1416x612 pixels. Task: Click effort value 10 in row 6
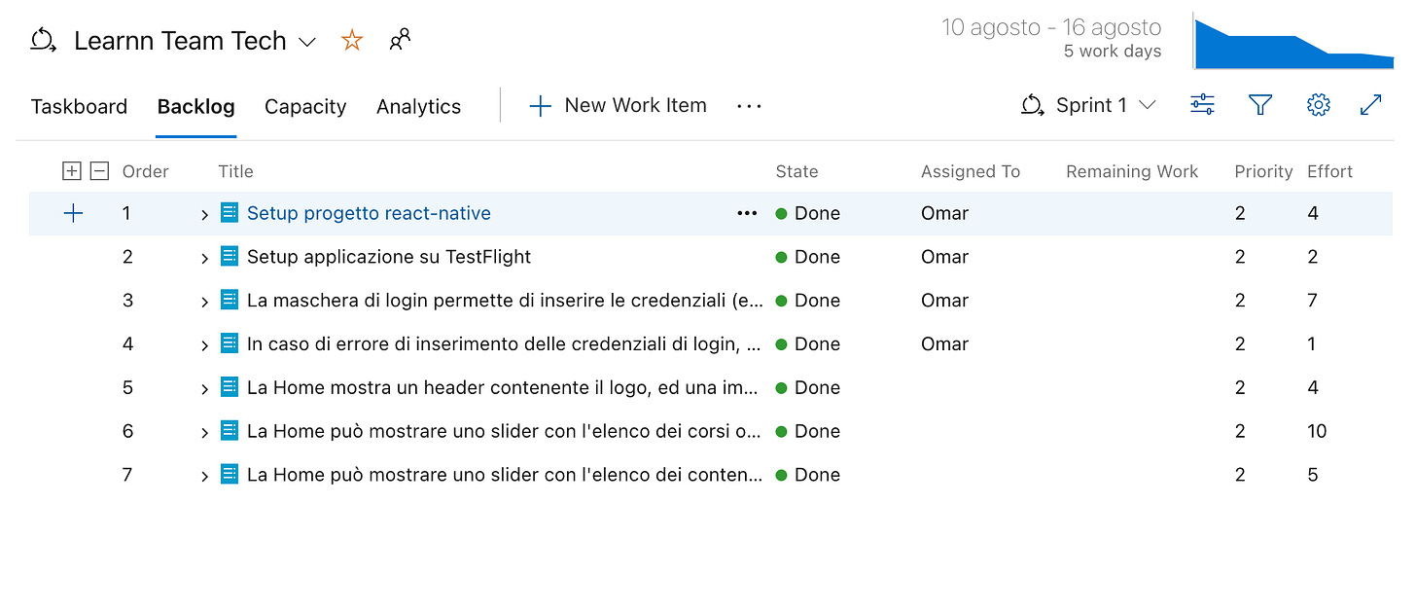click(x=1317, y=431)
